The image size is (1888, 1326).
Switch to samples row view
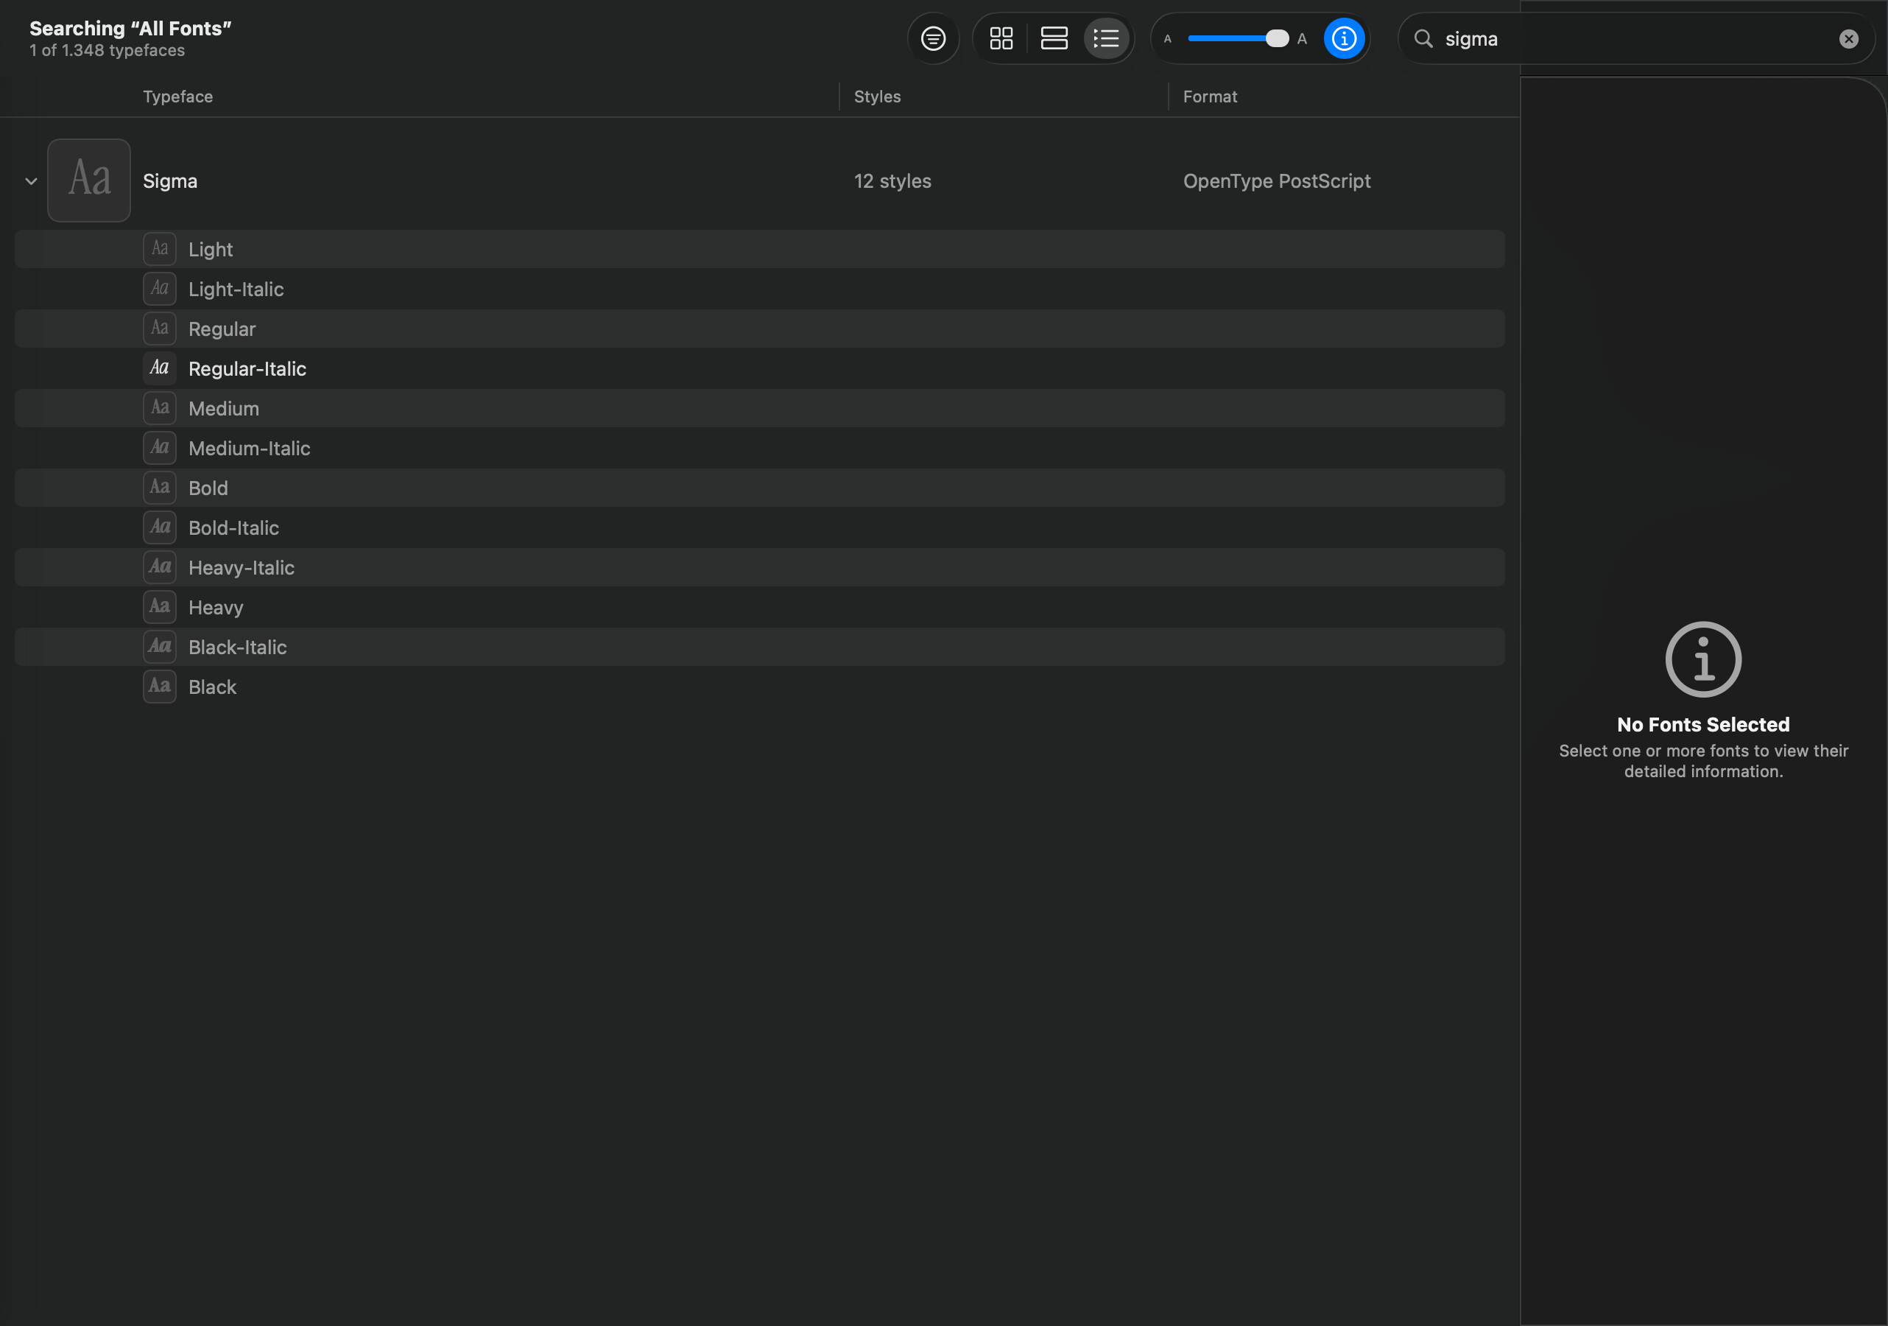[x=1054, y=38]
